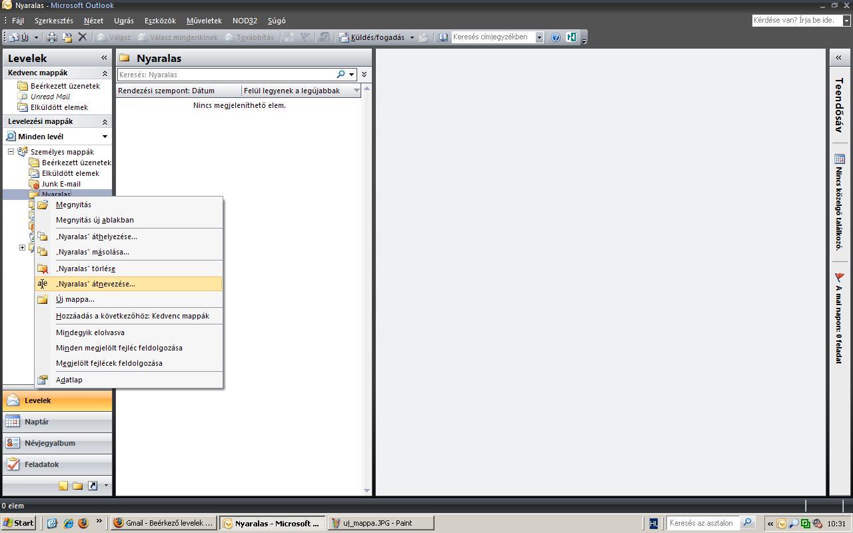
Task: Open the Ugrás menu
Action: click(124, 21)
